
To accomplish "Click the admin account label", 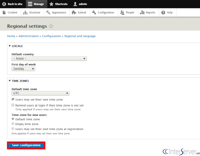I will pos(83,4).
